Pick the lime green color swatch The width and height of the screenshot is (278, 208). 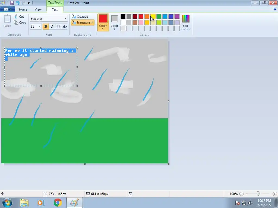tap(159, 22)
